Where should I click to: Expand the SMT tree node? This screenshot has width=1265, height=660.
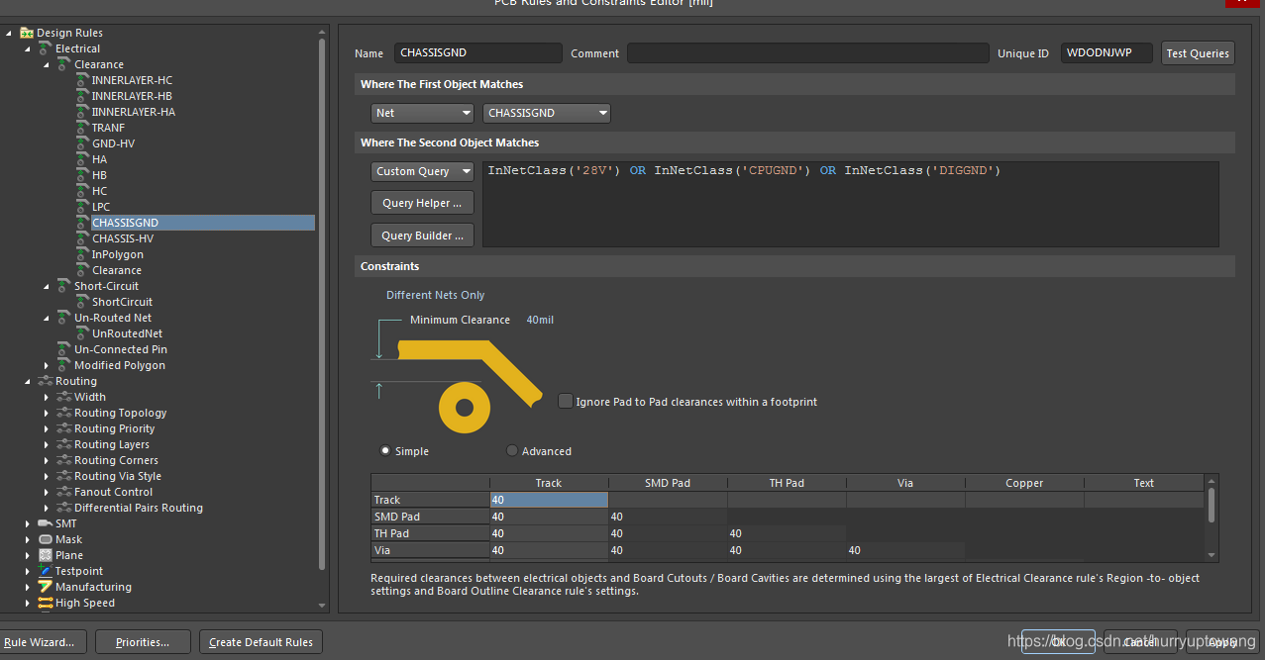[28, 523]
